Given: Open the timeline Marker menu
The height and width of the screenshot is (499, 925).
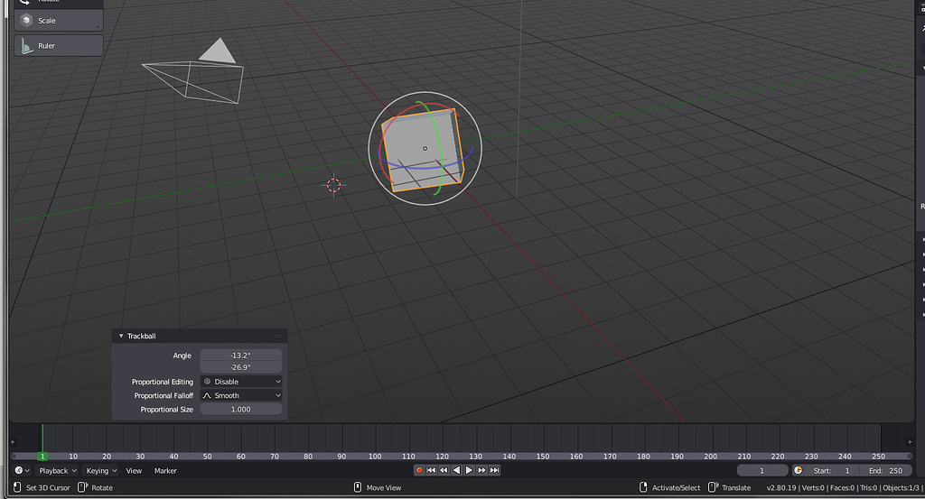Looking at the screenshot, I should click(165, 471).
